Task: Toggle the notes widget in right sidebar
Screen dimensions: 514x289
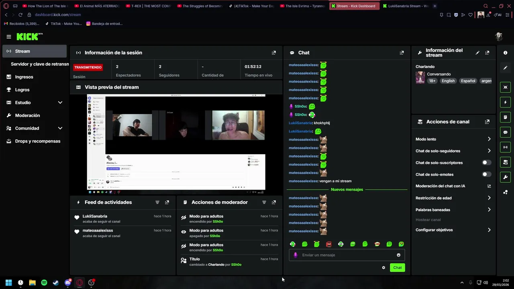Action: click(505, 117)
